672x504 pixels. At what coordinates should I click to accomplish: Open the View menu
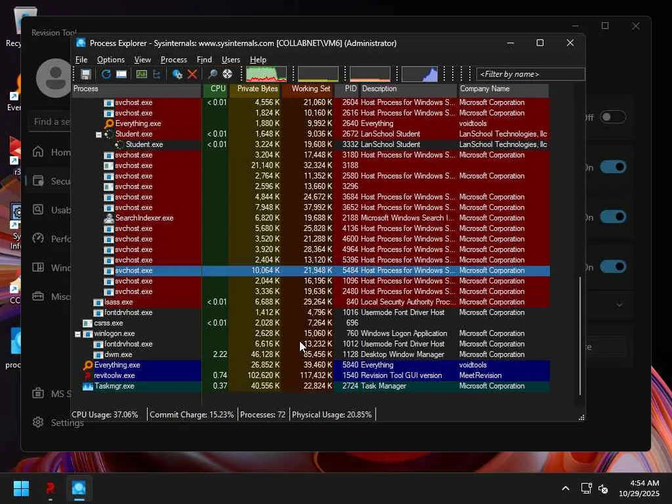point(142,60)
